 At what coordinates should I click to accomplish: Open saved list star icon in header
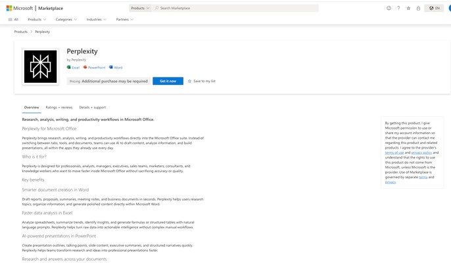408,8
